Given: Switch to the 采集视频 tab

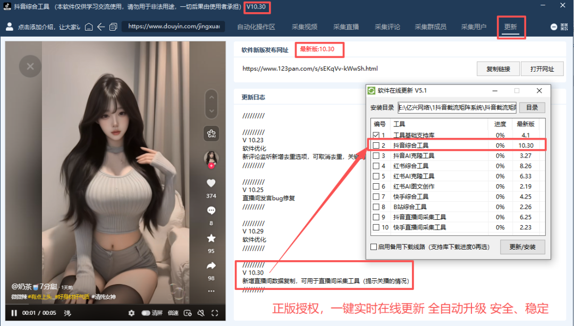Looking at the screenshot, I should point(304,27).
